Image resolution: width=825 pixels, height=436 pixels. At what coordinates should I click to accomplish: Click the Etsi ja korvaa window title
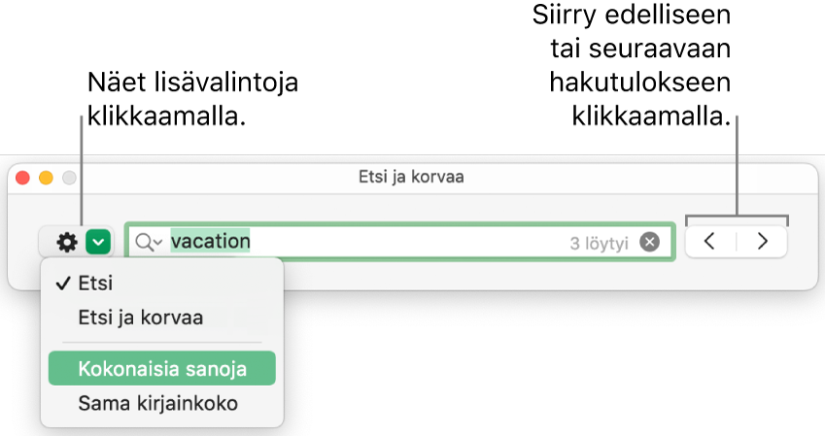[x=412, y=179]
